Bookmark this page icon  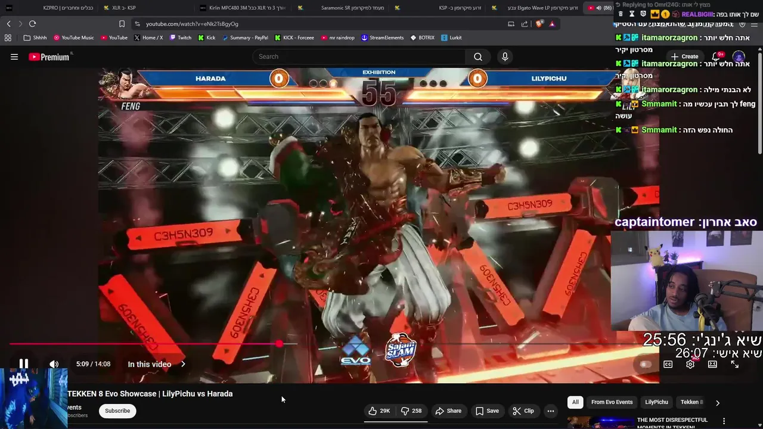point(122,24)
